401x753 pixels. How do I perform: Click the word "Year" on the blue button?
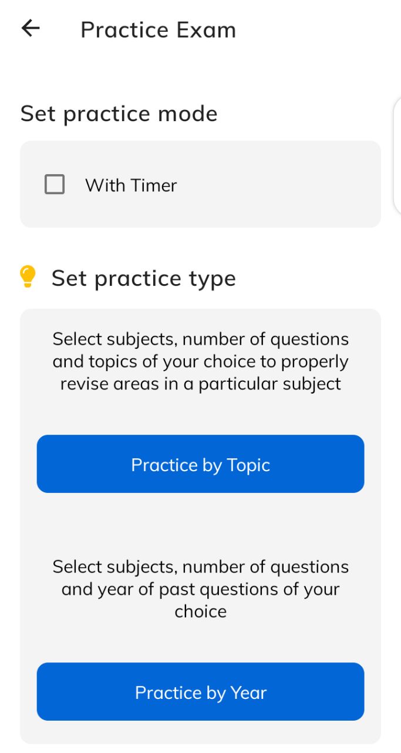click(249, 692)
